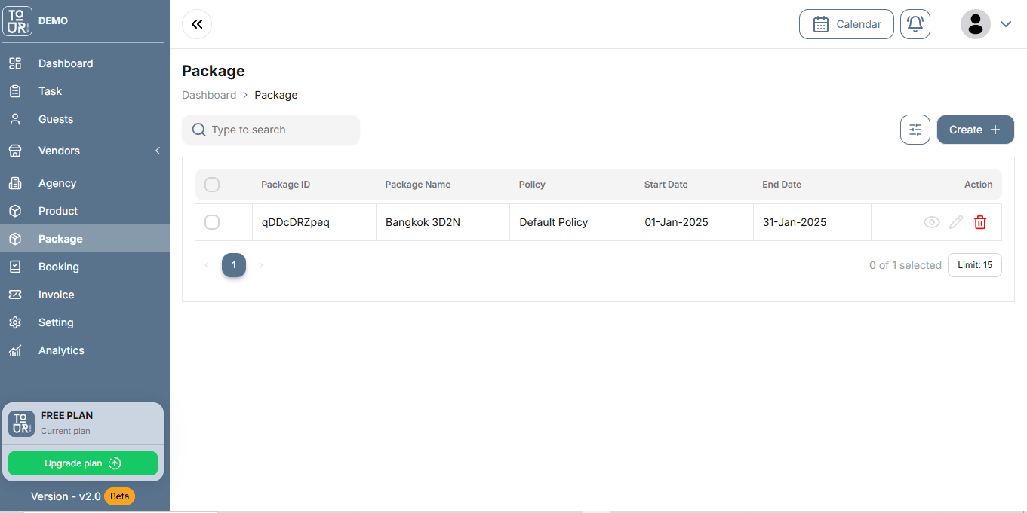1027x513 pixels.
Task: Open Booking in sidebar menu
Action: point(85,267)
